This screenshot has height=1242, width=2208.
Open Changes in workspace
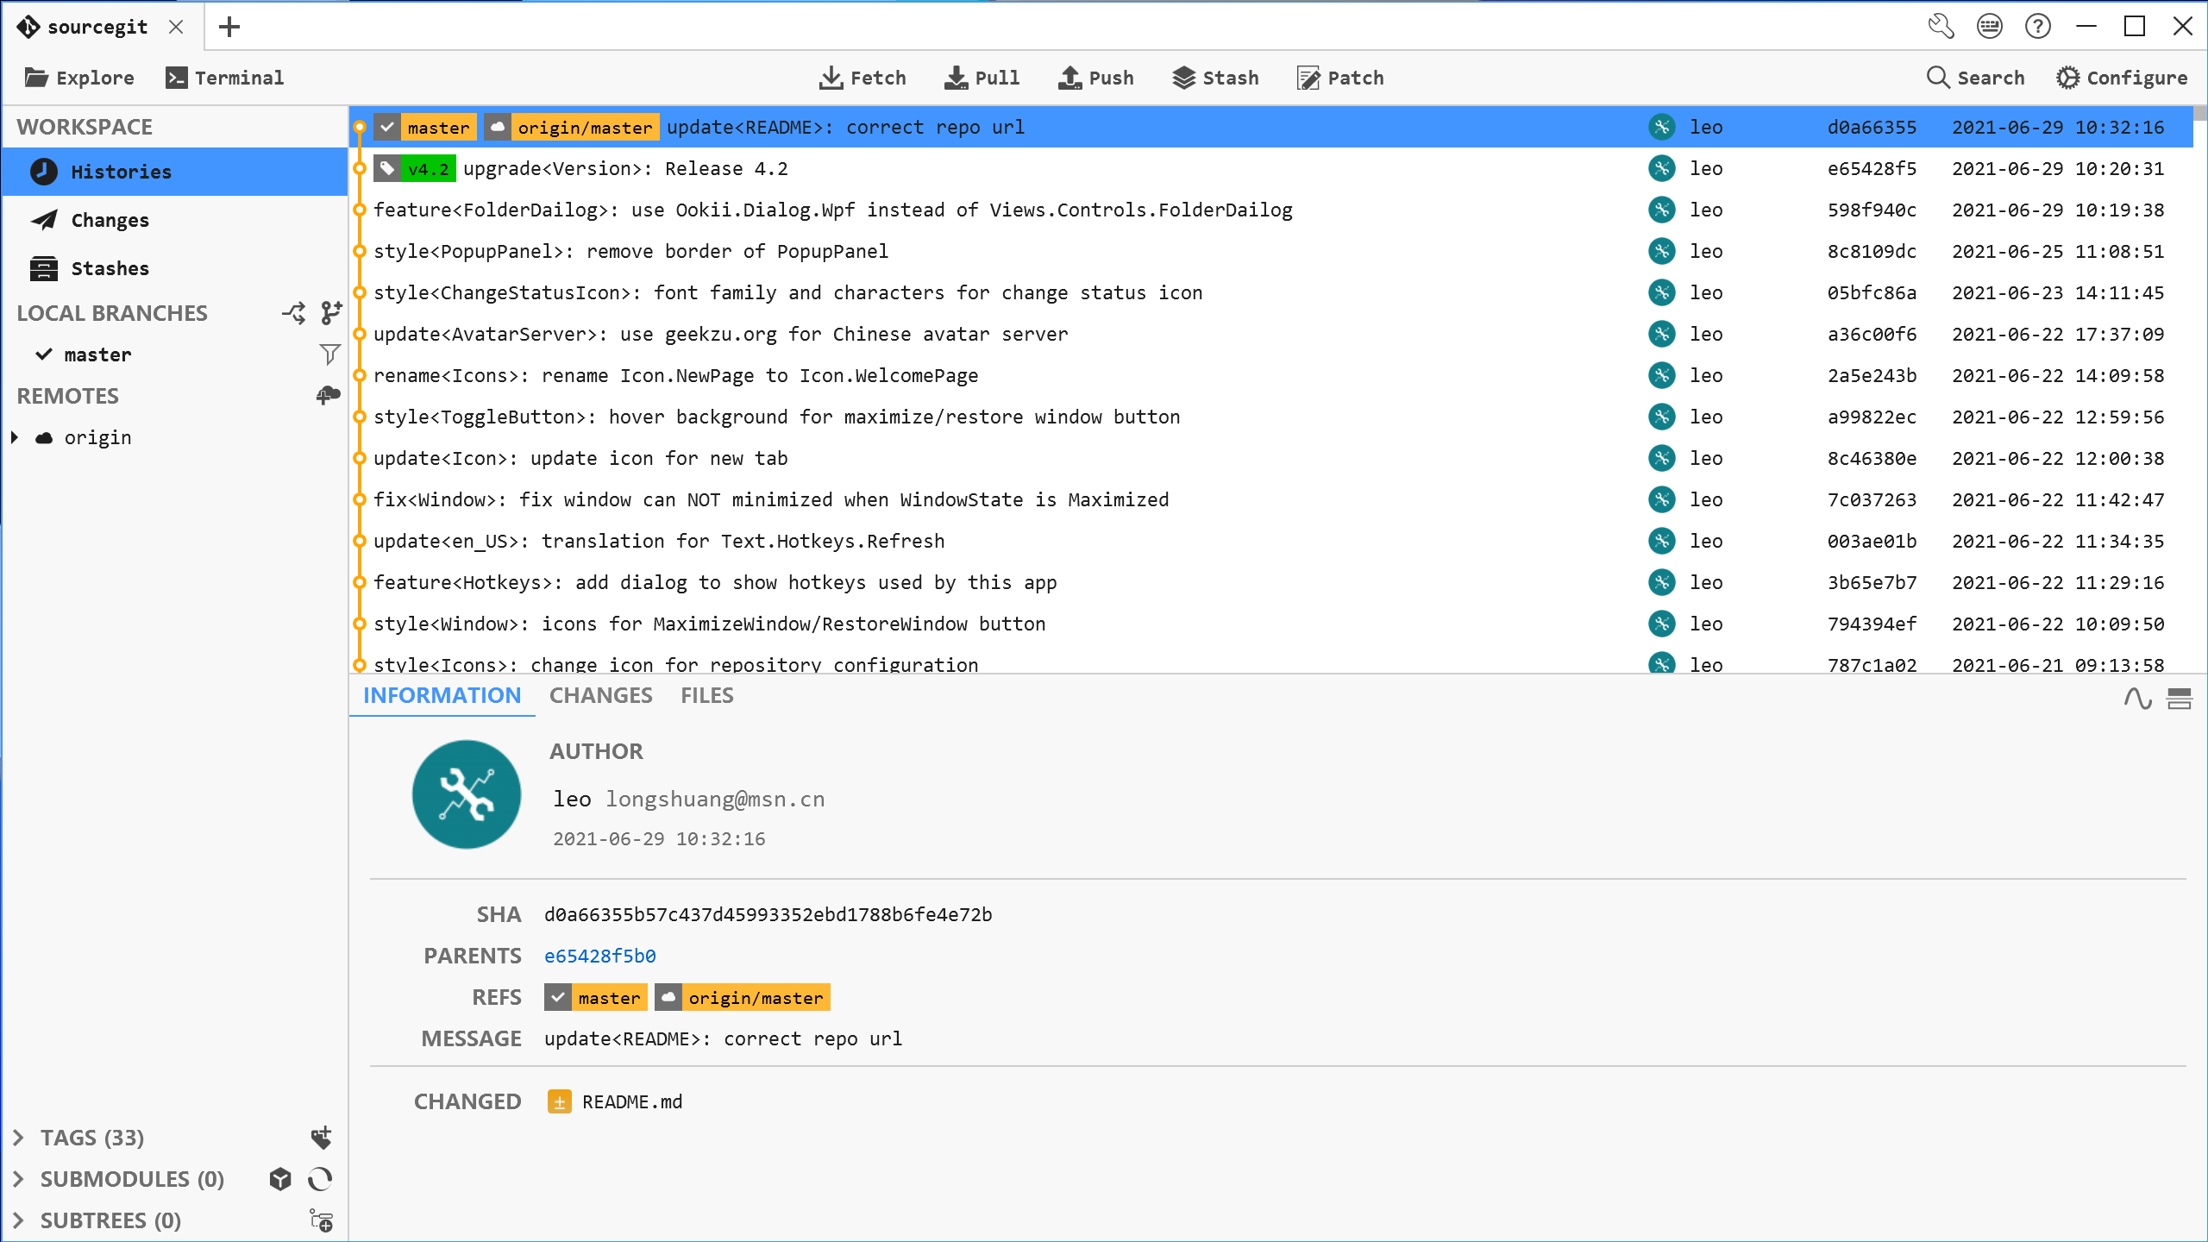point(175,220)
